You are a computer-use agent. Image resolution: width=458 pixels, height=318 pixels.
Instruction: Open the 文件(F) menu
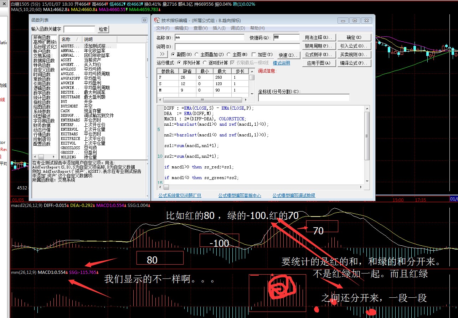pyautogui.click(x=163, y=28)
